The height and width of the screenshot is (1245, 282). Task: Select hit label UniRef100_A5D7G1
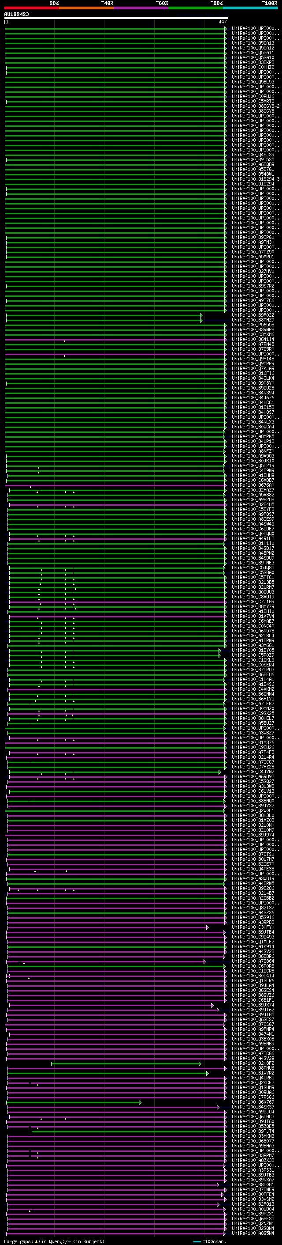[253, 170]
